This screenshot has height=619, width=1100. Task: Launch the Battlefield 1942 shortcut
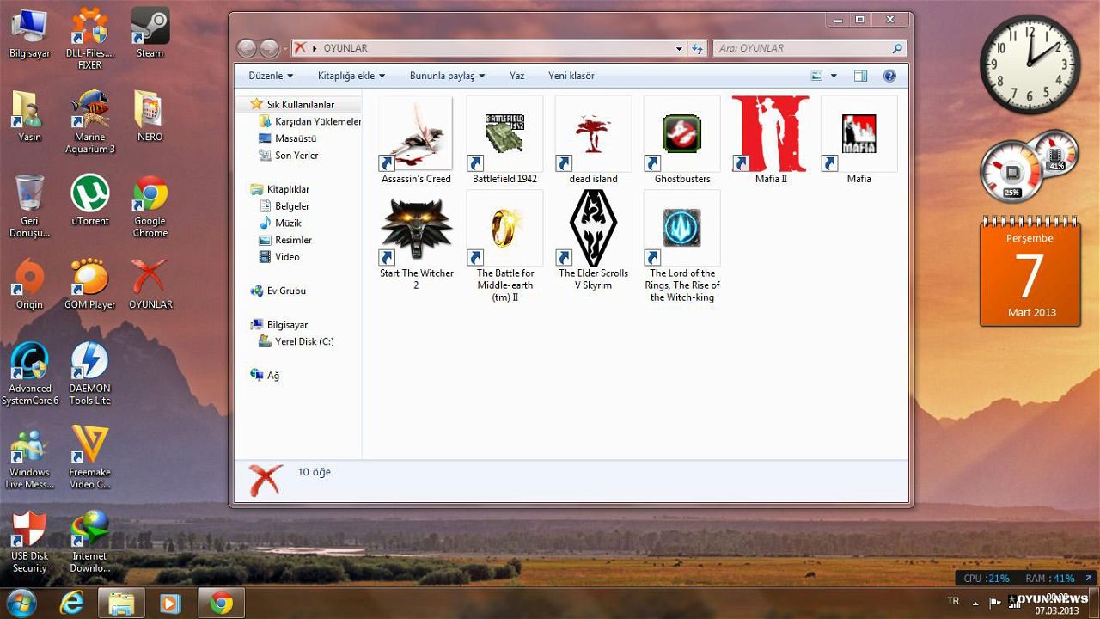[504, 140]
